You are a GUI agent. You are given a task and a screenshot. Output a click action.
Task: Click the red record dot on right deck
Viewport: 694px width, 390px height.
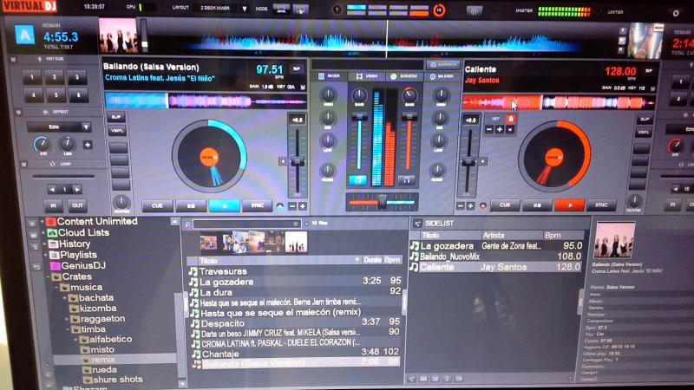click(483, 206)
